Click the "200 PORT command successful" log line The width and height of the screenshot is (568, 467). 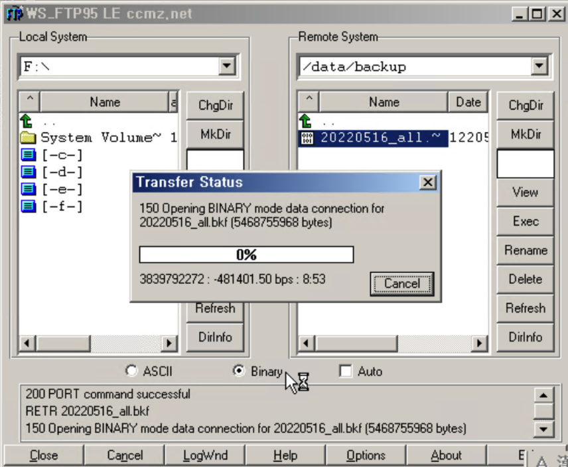[108, 394]
